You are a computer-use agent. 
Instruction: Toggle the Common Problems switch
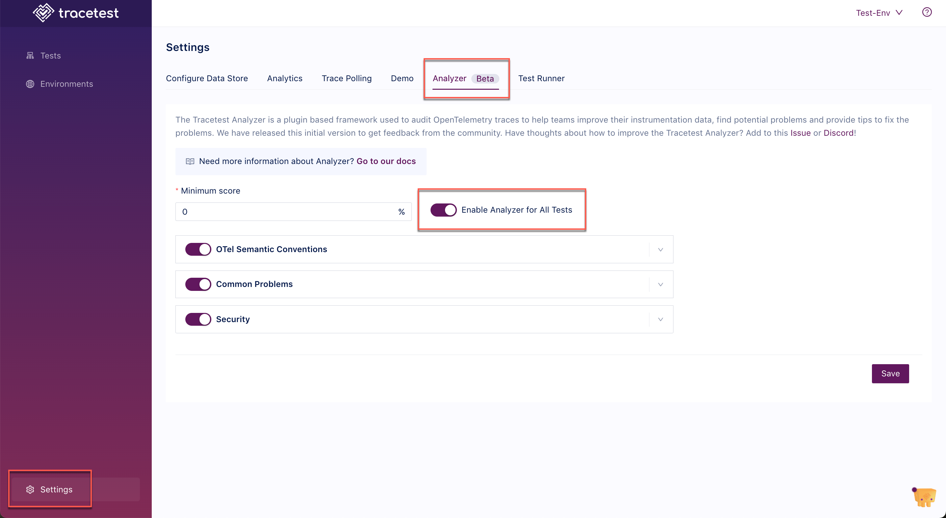(198, 284)
